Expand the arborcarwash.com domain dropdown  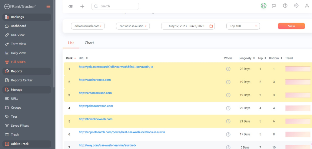[x=88, y=26]
